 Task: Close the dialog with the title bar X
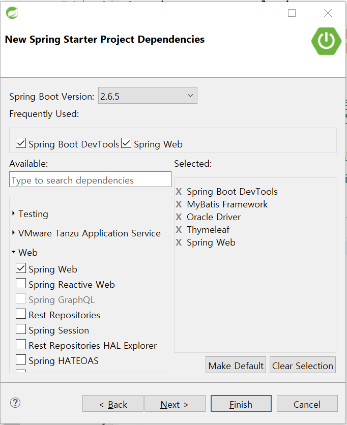coord(328,13)
